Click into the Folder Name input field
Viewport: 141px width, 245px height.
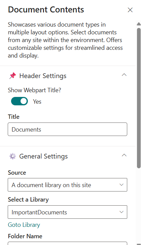pyautogui.click(x=67, y=243)
